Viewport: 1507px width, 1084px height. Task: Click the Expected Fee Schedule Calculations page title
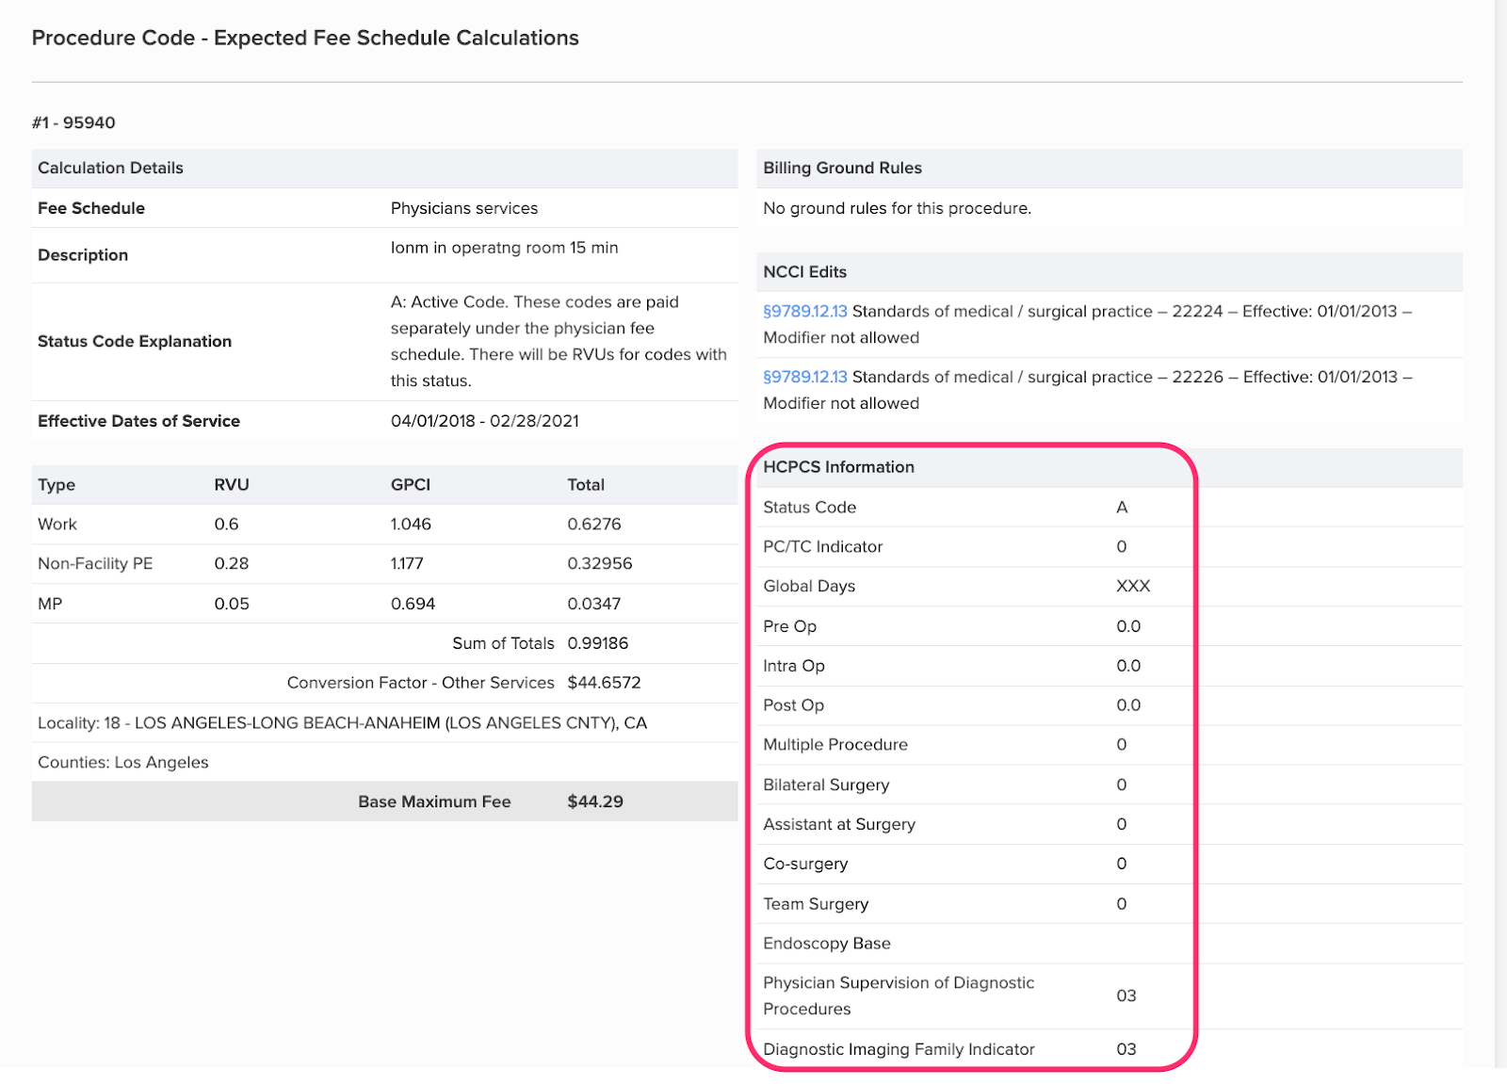click(305, 38)
